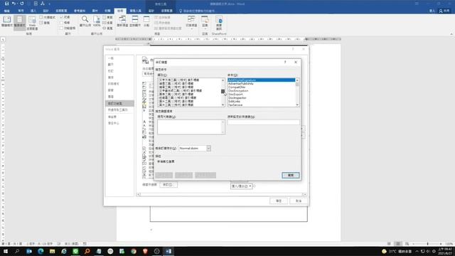Expand 切換視窗 (Switch Windows) menu

191,23
